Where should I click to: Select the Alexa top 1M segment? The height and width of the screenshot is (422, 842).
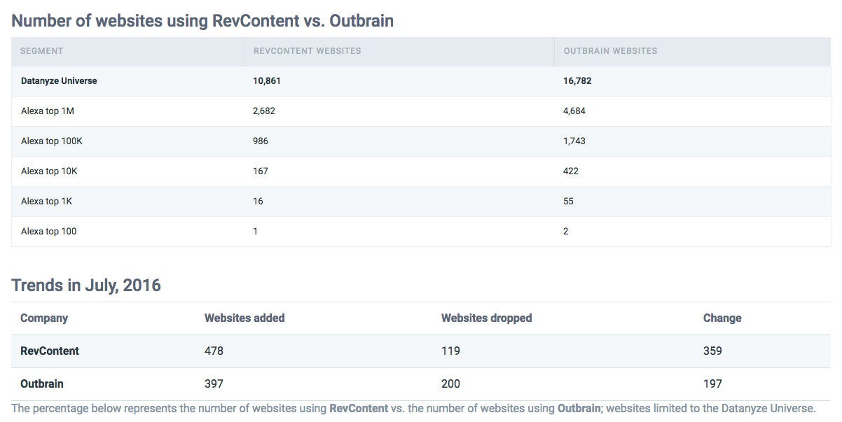(x=47, y=111)
